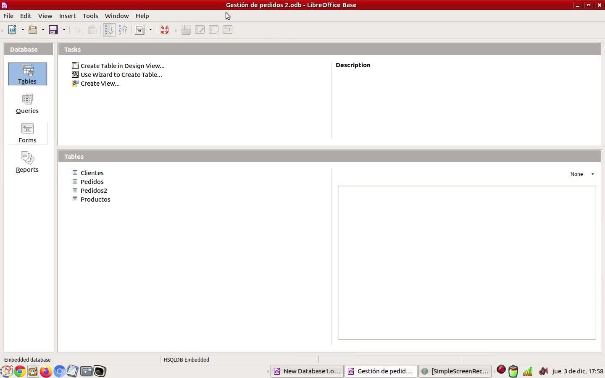Open the New dropdown arrow beside the new document icon
605x378 pixels.
(23, 30)
